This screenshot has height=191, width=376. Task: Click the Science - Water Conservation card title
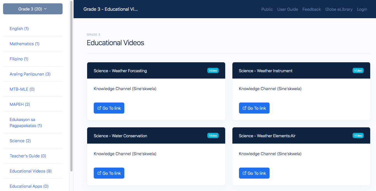(x=120, y=136)
